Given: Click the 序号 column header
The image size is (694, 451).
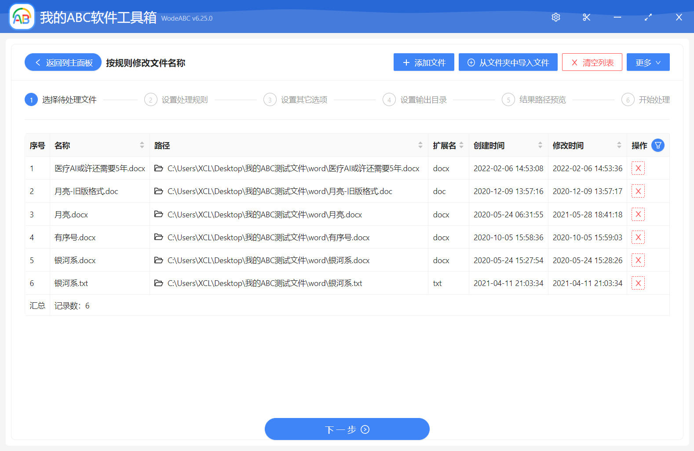Looking at the screenshot, I should coord(37,145).
